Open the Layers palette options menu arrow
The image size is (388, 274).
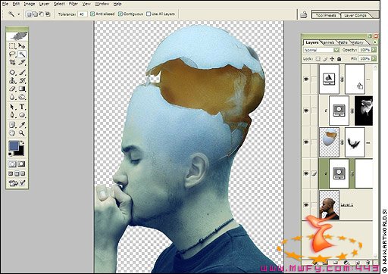[375, 42]
